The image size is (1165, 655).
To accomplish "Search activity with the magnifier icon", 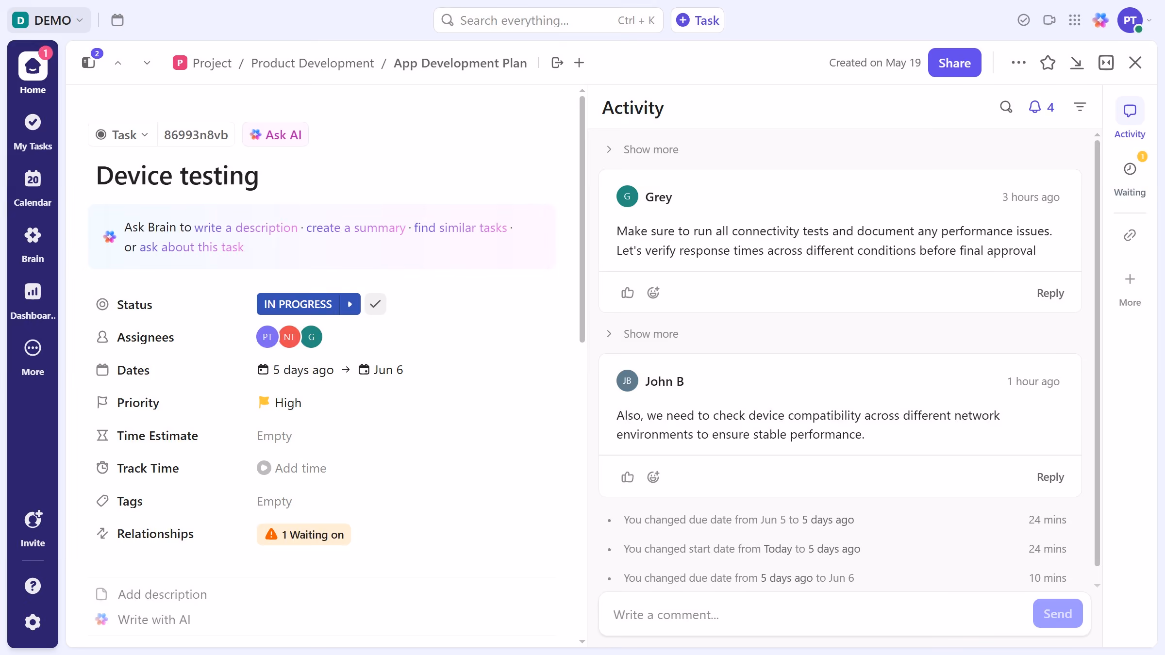I will click(1006, 107).
